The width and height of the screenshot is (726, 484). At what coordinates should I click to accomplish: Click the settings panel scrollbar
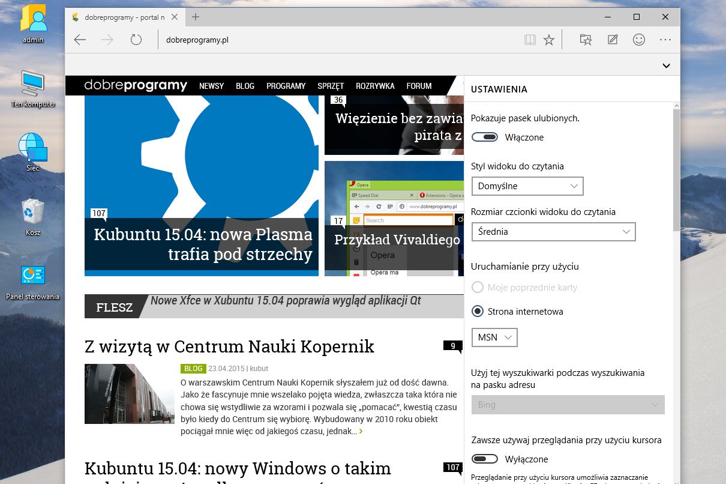coord(676,171)
